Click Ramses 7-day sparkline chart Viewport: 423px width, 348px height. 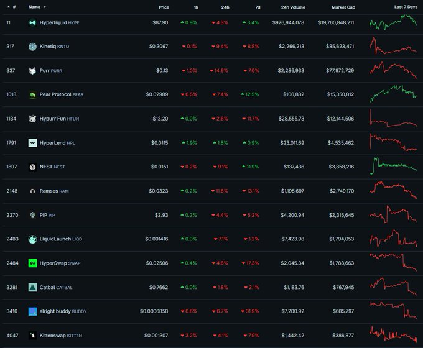point(393,190)
